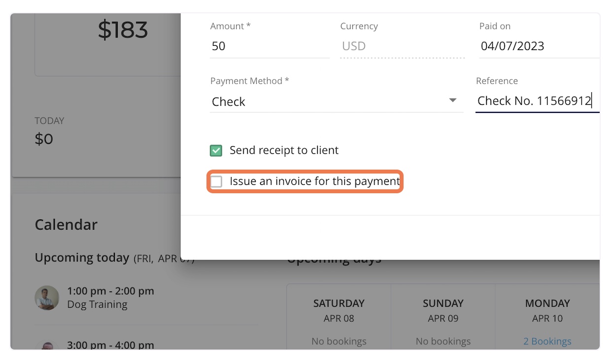Click the Dog Training client avatar
Image resolution: width=613 pixels, height=353 pixels.
pyautogui.click(x=47, y=298)
